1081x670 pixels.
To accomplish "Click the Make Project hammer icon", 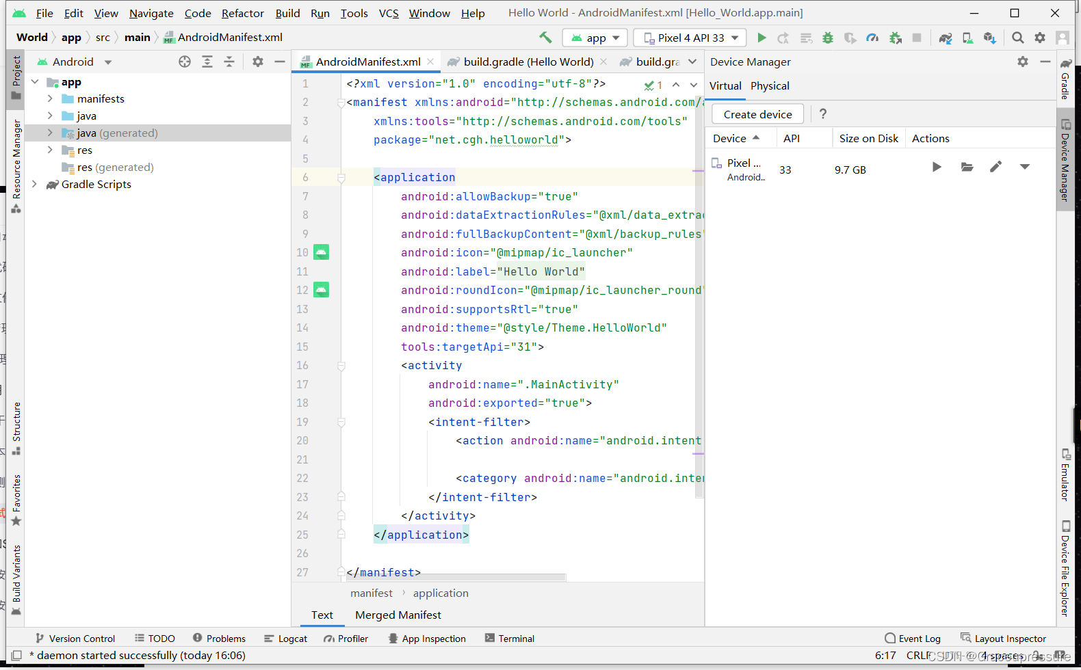I will (545, 38).
